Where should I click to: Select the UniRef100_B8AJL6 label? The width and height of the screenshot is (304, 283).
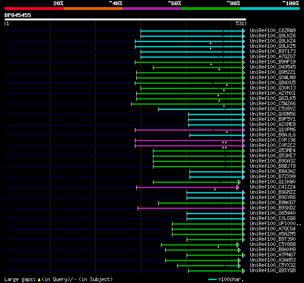(273, 135)
